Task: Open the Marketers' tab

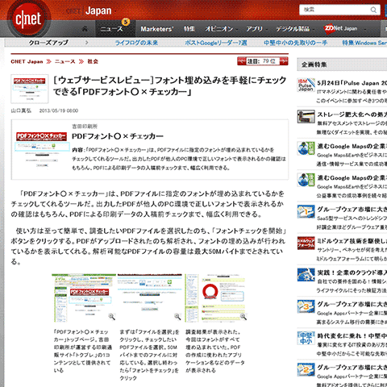Action: coord(157,29)
